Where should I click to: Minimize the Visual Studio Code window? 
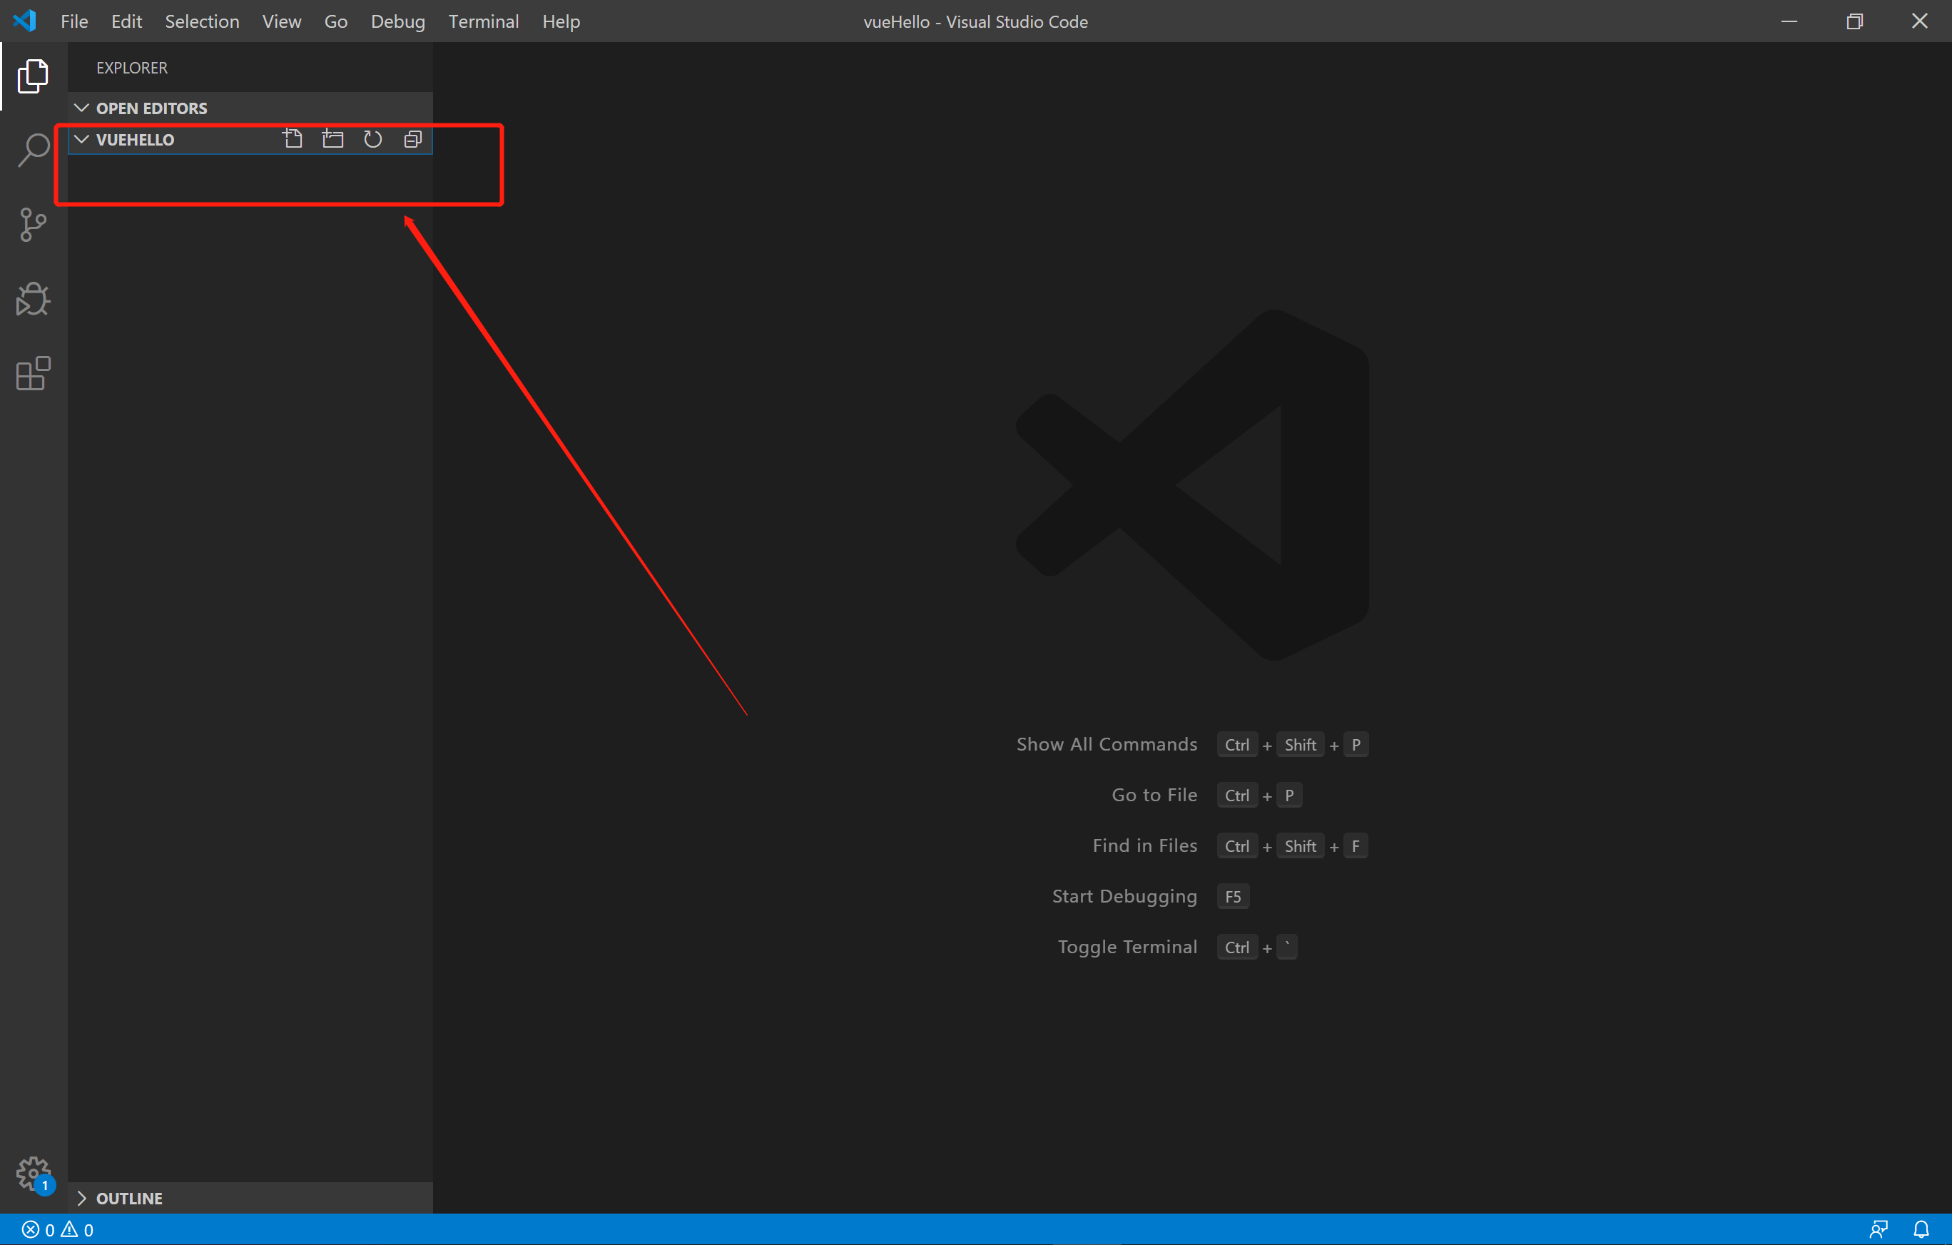[x=1790, y=21]
